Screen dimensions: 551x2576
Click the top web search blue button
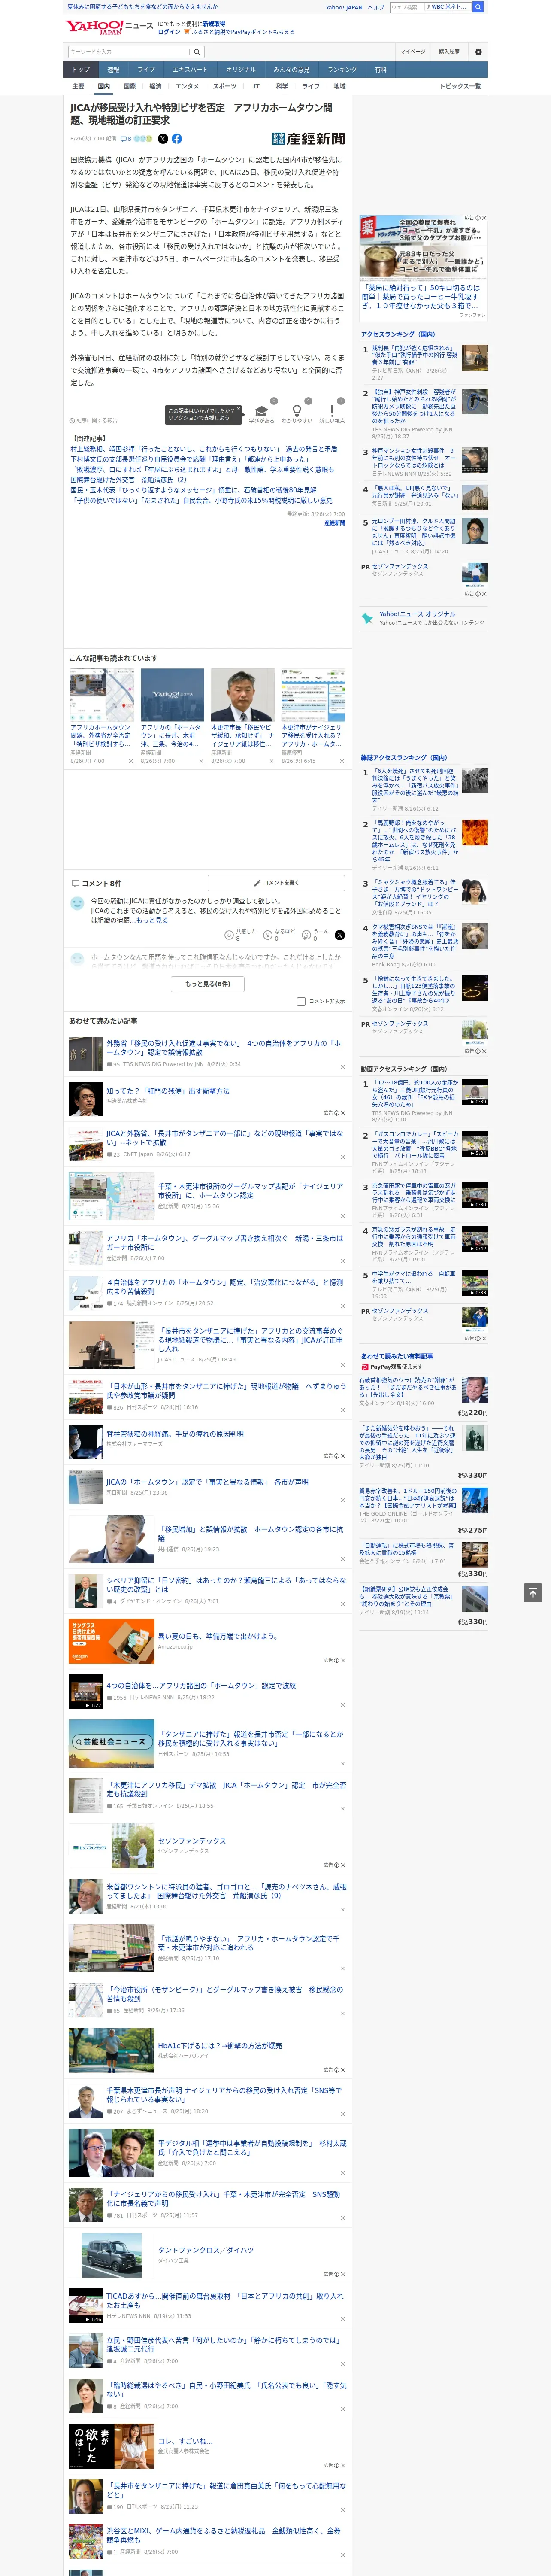[478, 7]
